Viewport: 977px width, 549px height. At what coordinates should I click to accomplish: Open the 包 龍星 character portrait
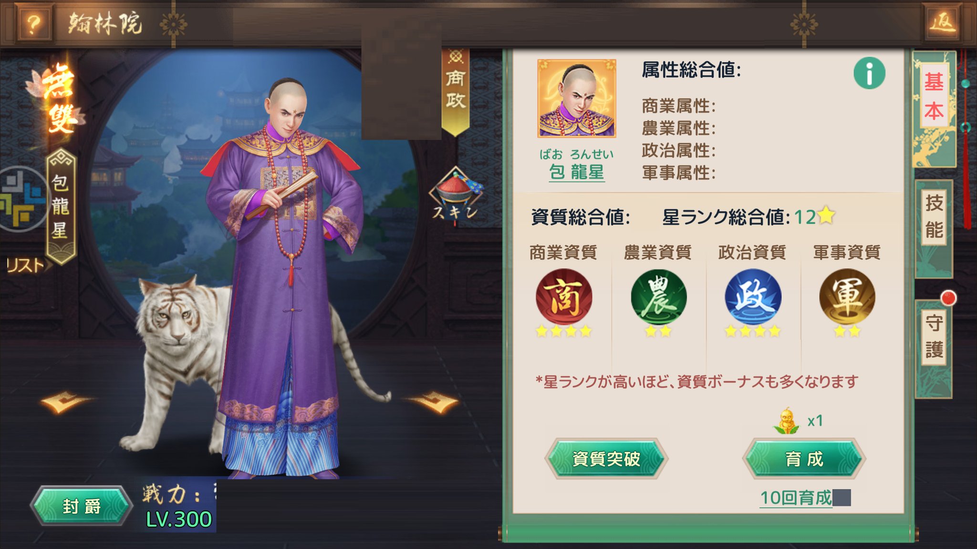coord(577,98)
